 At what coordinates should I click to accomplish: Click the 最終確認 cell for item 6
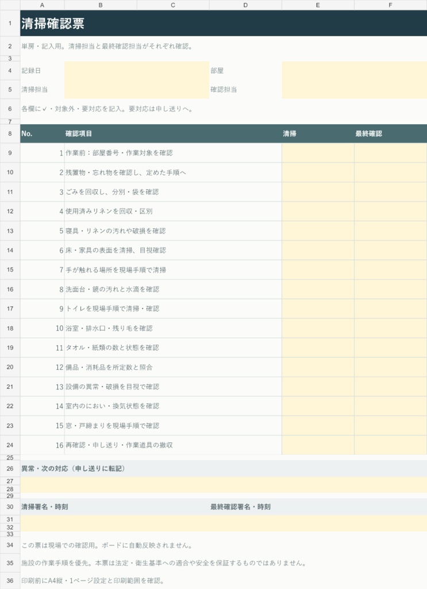(x=390, y=250)
